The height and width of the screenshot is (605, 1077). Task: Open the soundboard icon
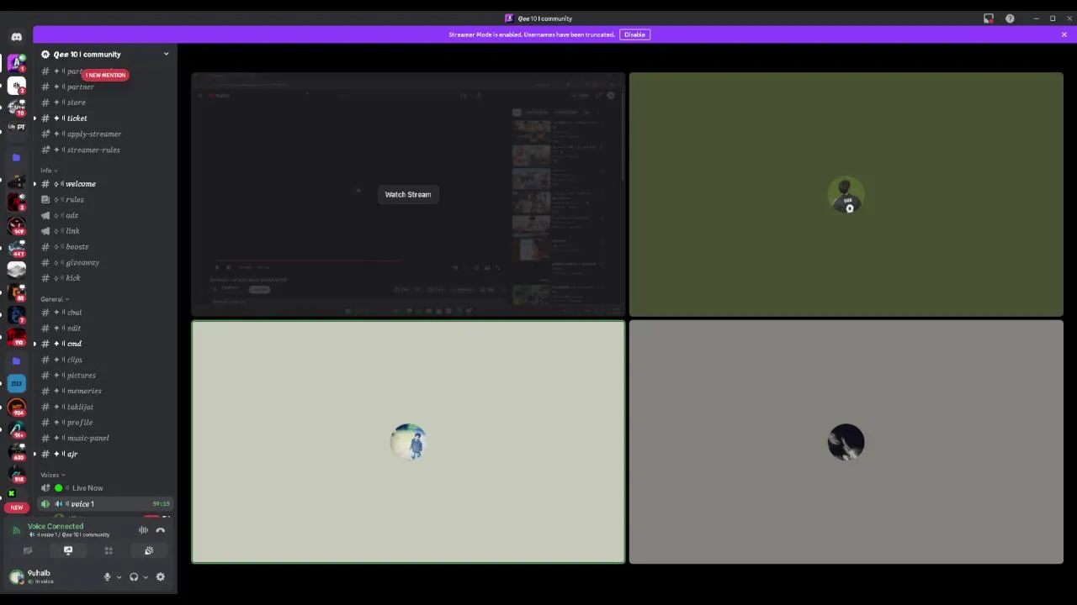point(149,550)
